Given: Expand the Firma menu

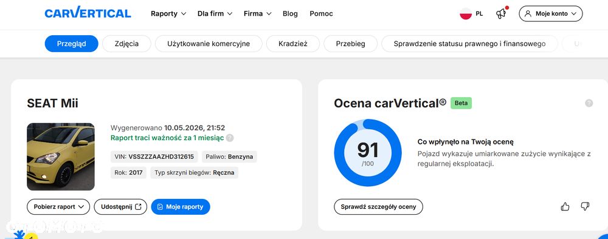Looking at the screenshot, I should (257, 13).
